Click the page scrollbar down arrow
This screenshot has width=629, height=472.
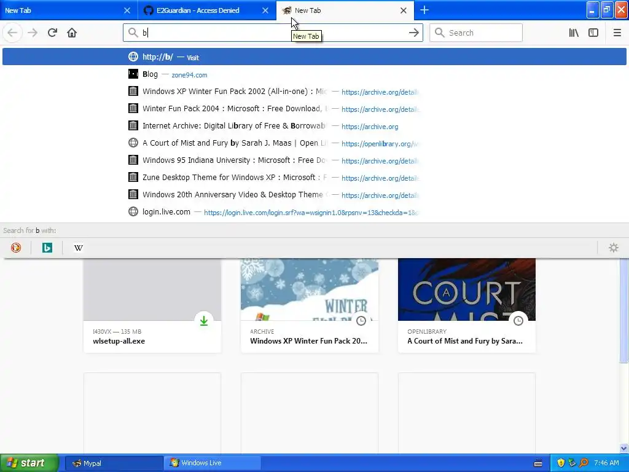624,448
